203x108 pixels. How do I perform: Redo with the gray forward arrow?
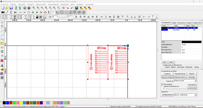[29, 8]
